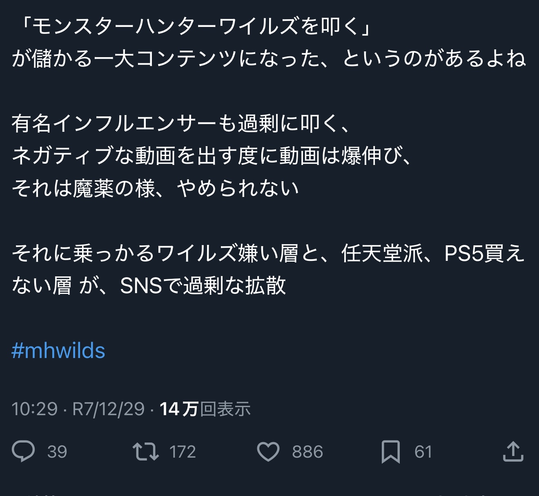The height and width of the screenshot is (496, 539).
Task: Click the like count 886
Action: pos(307,452)
